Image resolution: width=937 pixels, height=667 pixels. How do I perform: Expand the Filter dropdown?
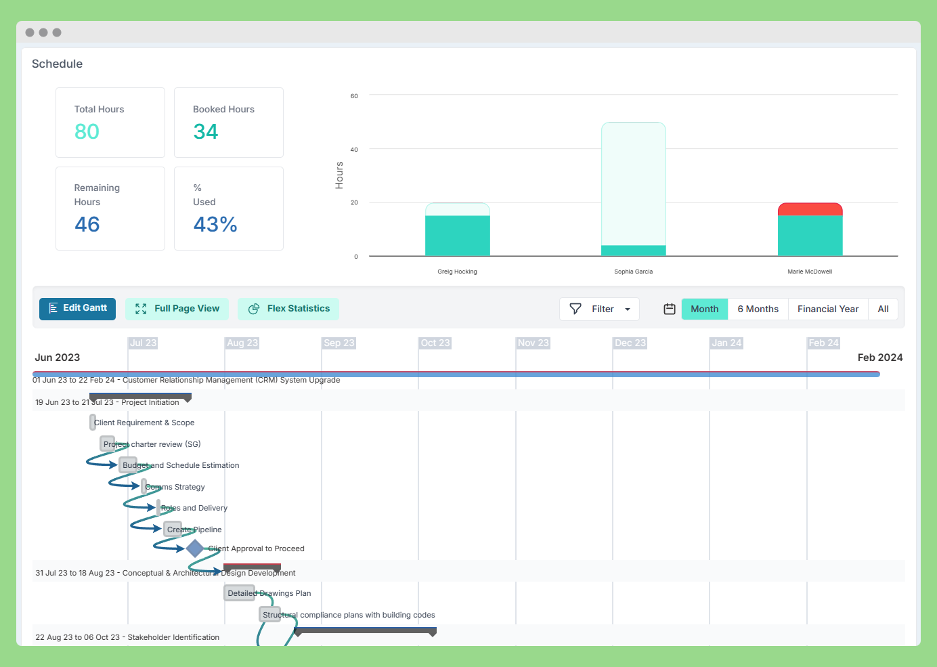(x=600, y=309)
